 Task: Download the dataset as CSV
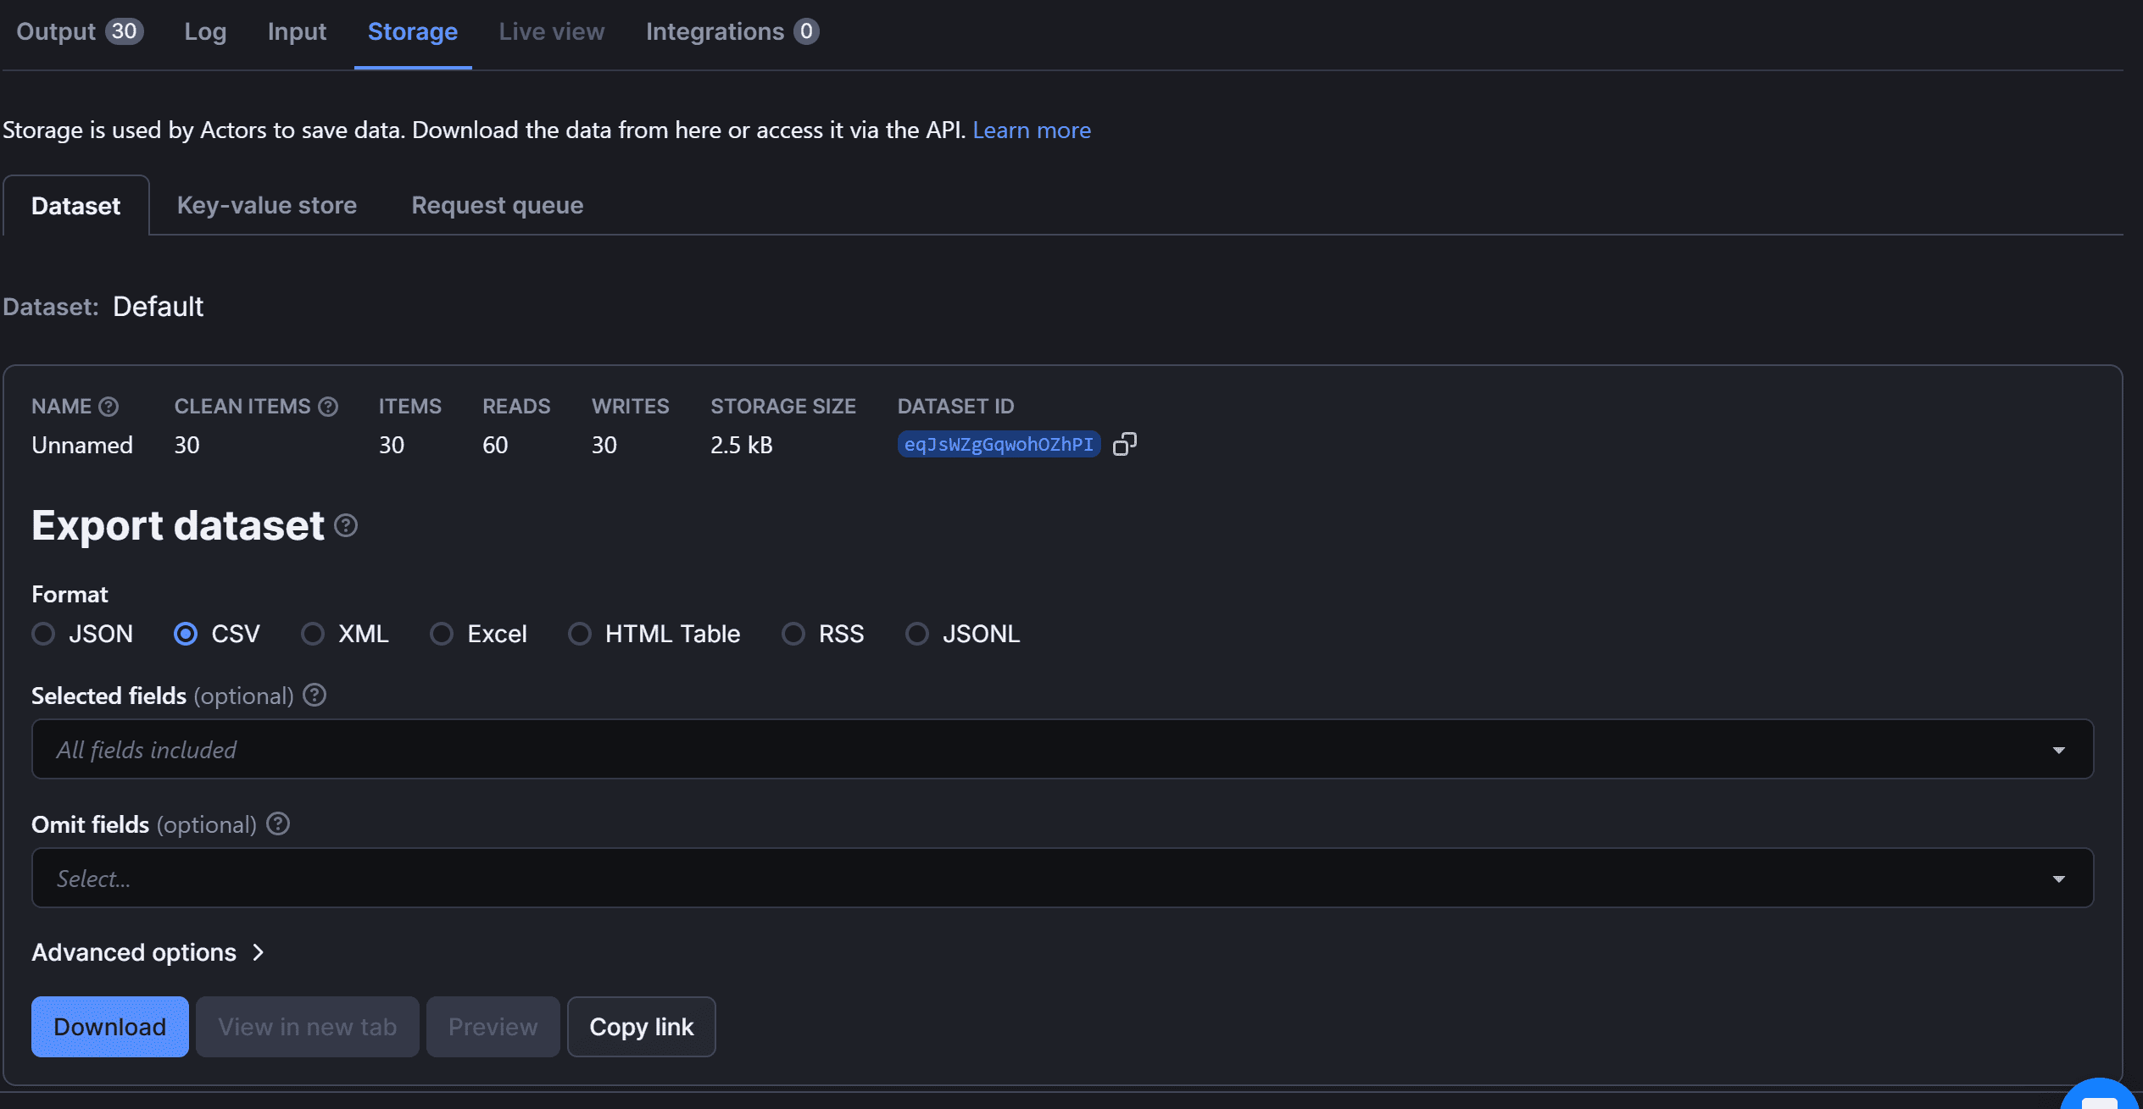109,1026
